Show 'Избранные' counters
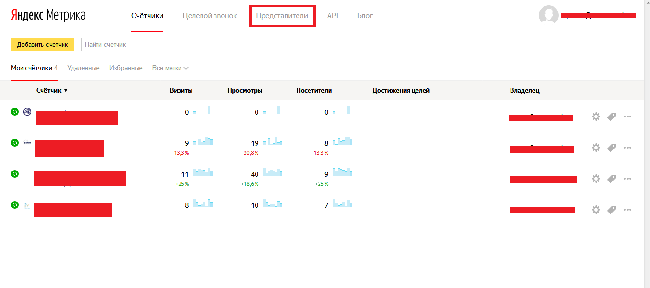650x288 pixels. tap(126, 68)
